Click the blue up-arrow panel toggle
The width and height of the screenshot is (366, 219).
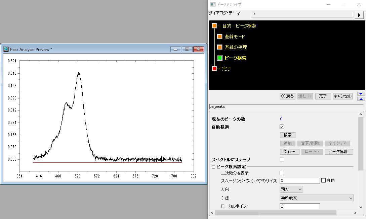coord(361,99)
